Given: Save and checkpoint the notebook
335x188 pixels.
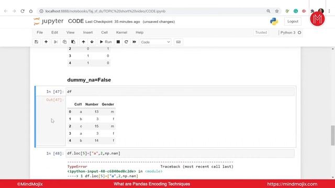Looking at the screenshot, I should pos(37,42).
